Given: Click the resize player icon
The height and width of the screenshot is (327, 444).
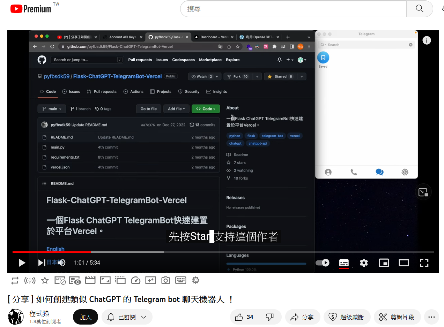Looking at the screenshot, I should click(105, 280).
